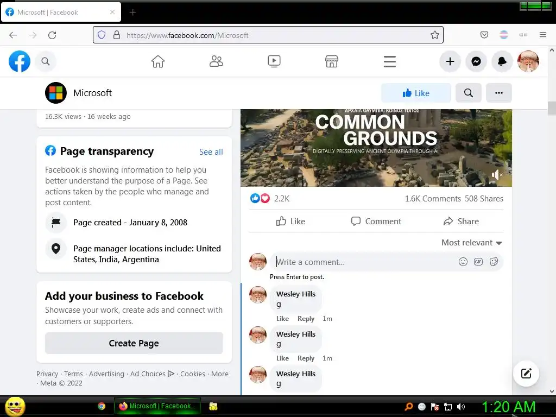The width and height of the screenshot is (556, 417).
Task: Save page to Pocket icon
Action: pyautogui.click(x=484, y=35)
